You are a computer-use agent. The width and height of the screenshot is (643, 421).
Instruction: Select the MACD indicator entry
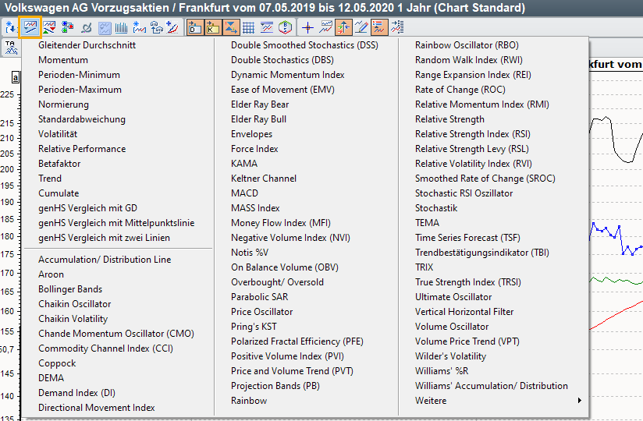(x=244, y=193)
